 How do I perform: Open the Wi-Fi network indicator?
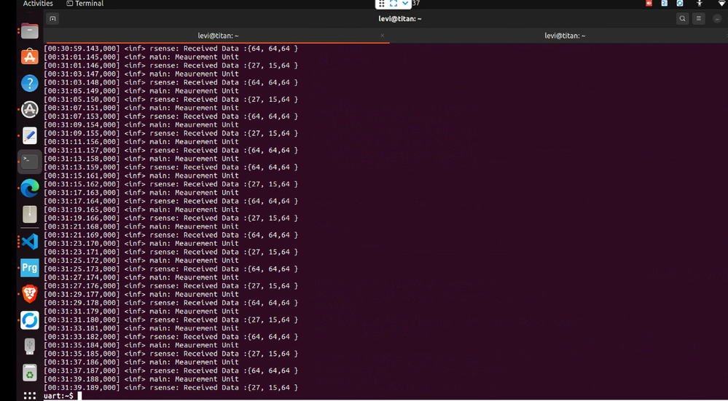click(x=722, y=3)
